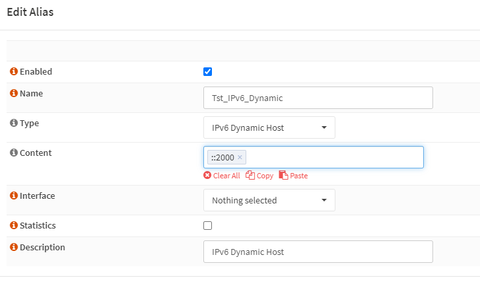Show help for the Type field
This screenshot has height=284, width=480.
14,123
